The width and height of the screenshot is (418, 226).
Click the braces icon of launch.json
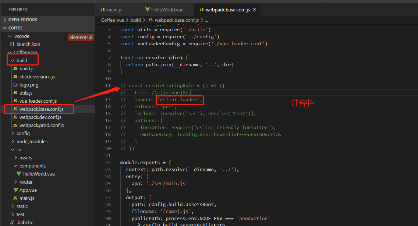tap(12, 44)
